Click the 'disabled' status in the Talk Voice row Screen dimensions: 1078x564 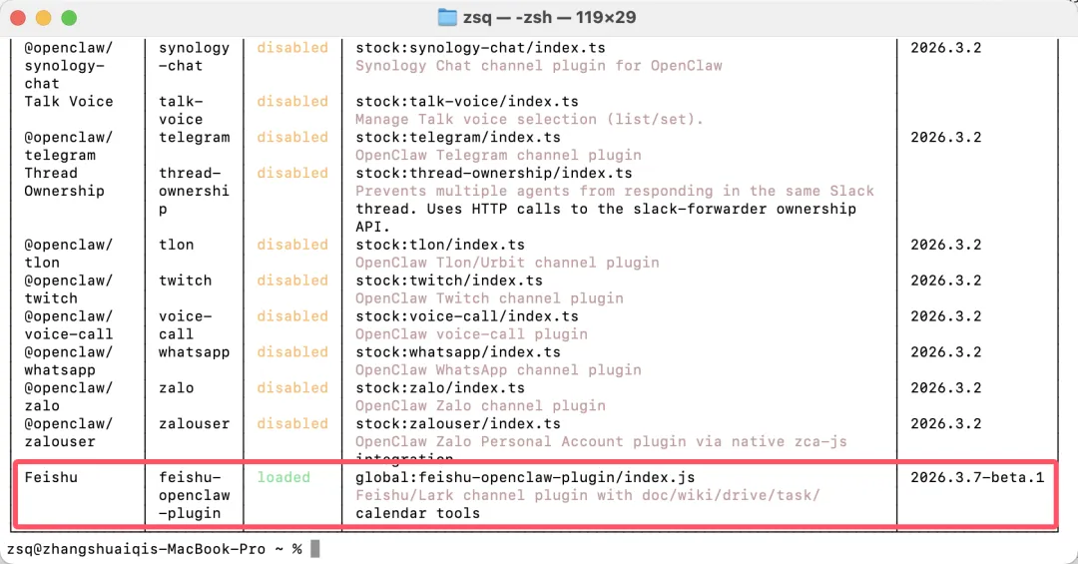[x=292, y=102]
